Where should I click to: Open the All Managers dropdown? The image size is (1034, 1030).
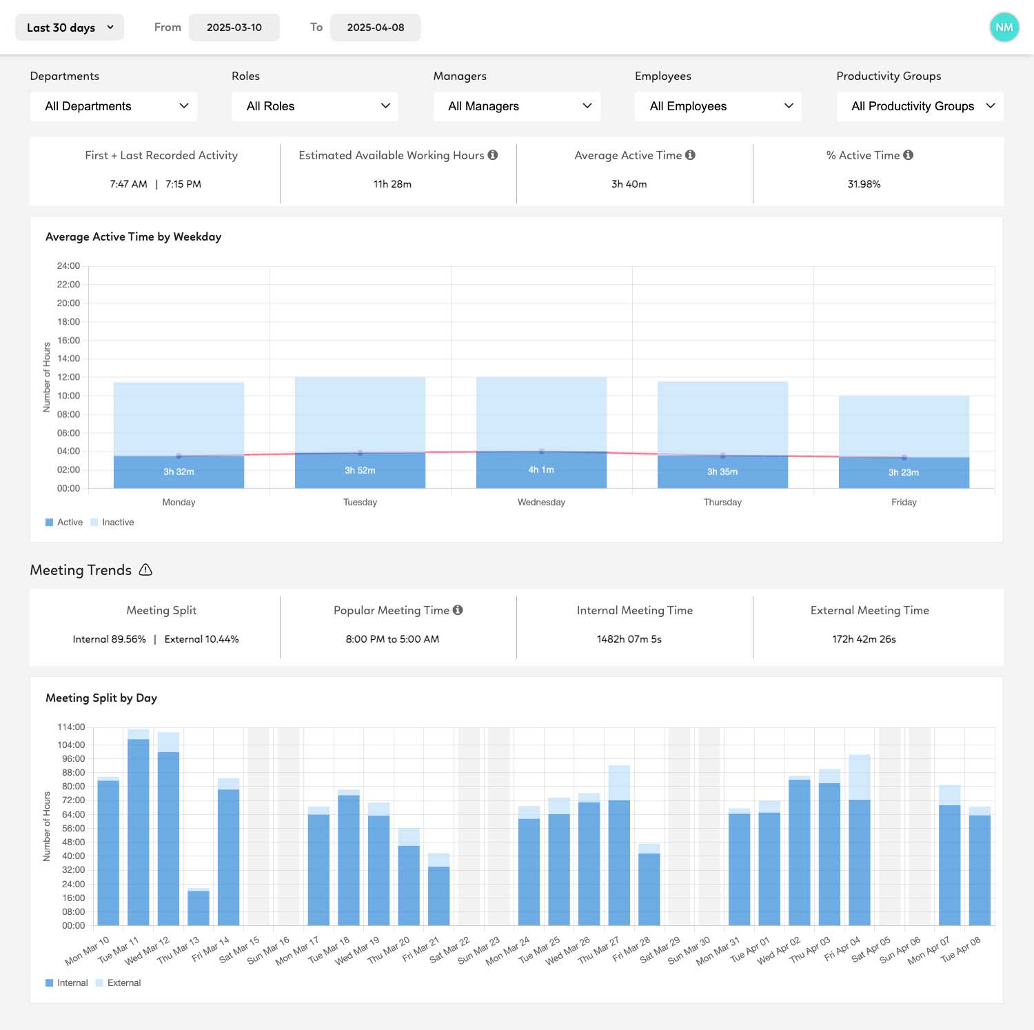[516, 106]
